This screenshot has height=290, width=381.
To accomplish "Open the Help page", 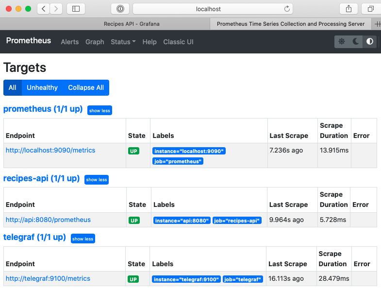I will [x=149, y=42].
